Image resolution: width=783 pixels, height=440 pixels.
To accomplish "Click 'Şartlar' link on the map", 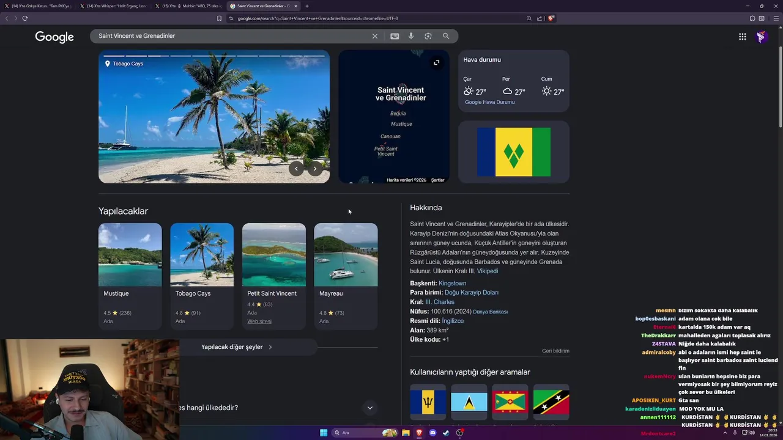I will (437, 180).
